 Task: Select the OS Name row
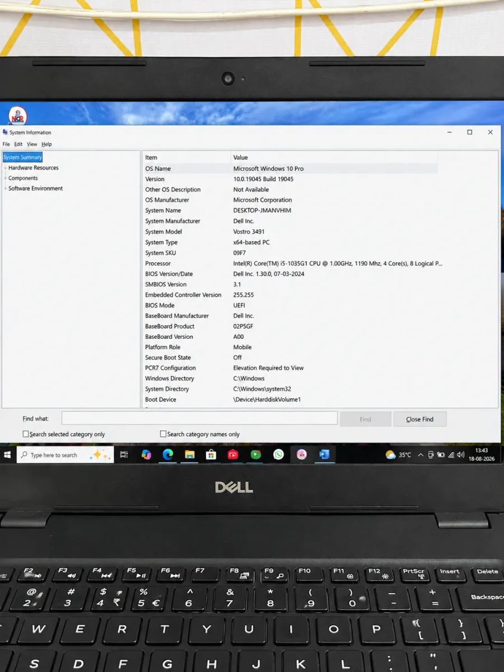pos(290,169)
